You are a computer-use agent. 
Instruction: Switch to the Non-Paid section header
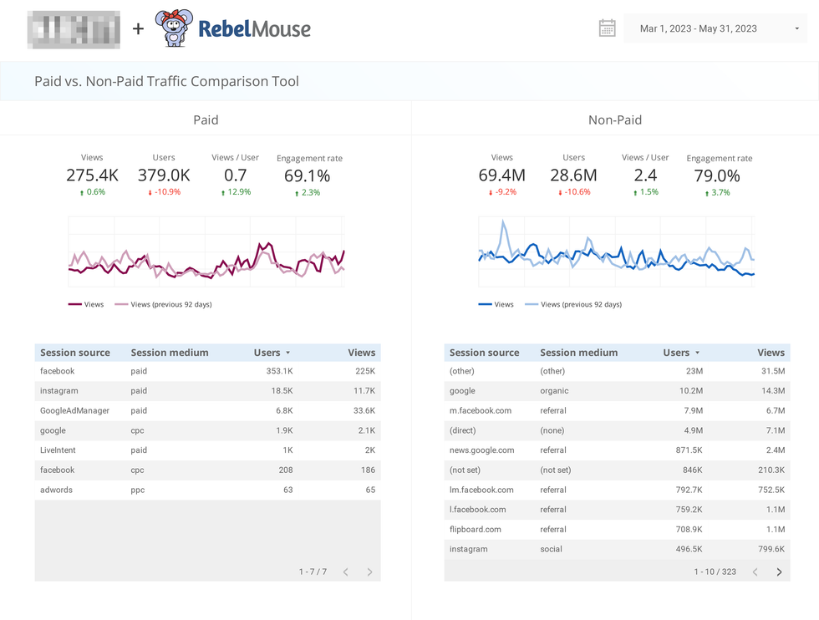615,119
